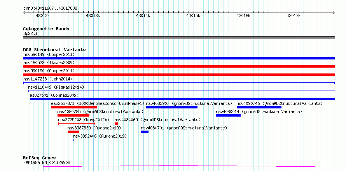Click the nsv3387830 (Audano2019) red bar

pyautogui.click(x=73, y=132)
